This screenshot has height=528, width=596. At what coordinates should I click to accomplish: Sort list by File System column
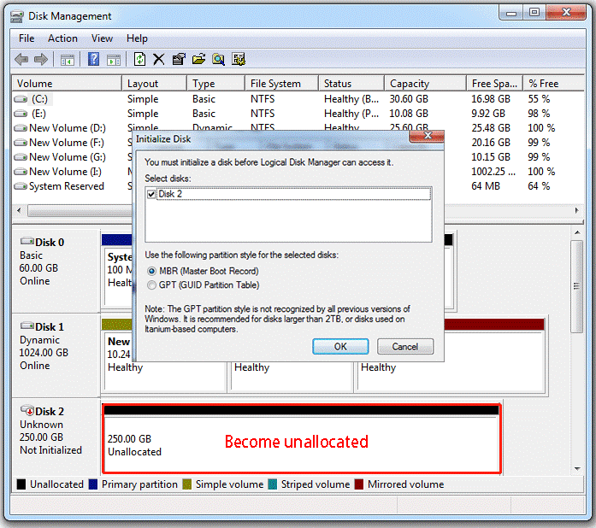coord(275,84)
